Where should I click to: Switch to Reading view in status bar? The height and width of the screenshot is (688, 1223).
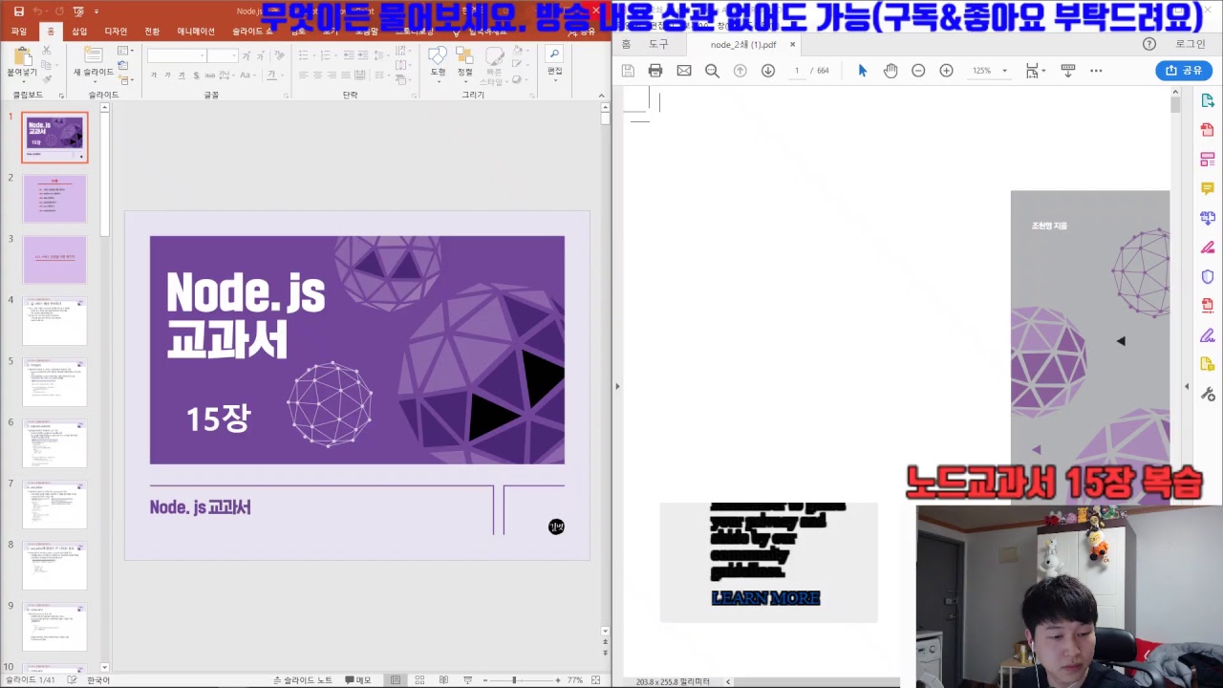(443, 679)
